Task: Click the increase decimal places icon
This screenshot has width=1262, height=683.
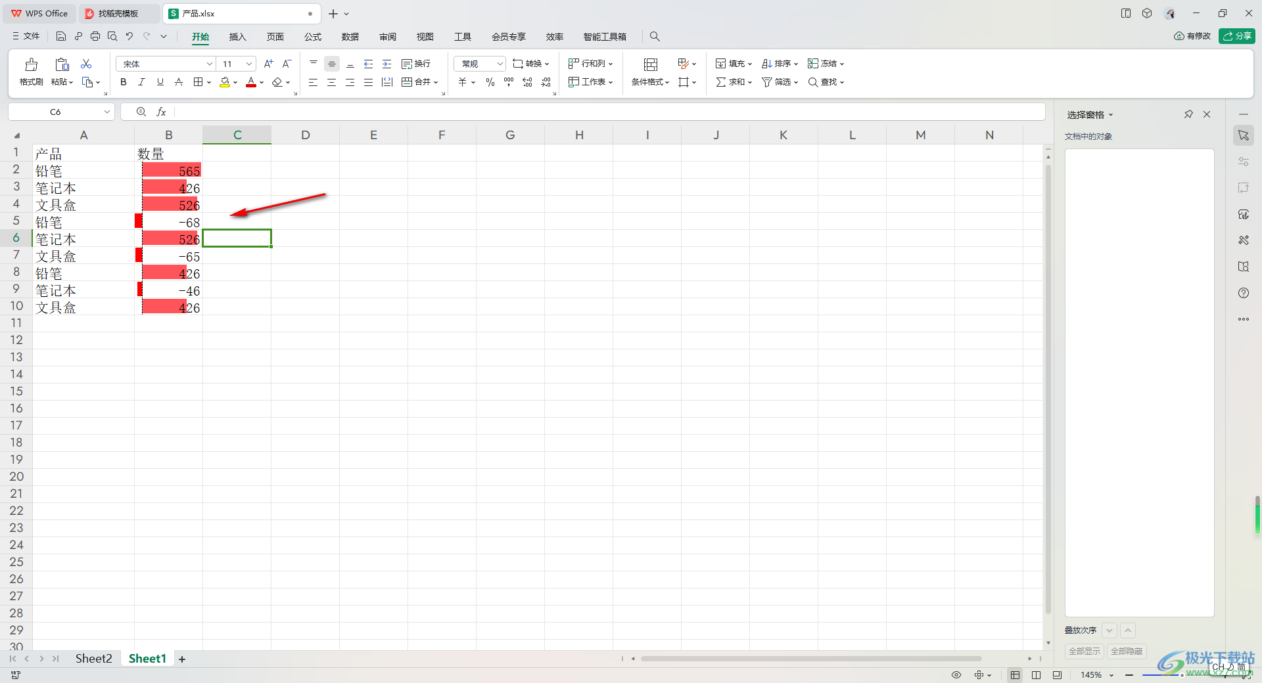Action: [527, 82]
